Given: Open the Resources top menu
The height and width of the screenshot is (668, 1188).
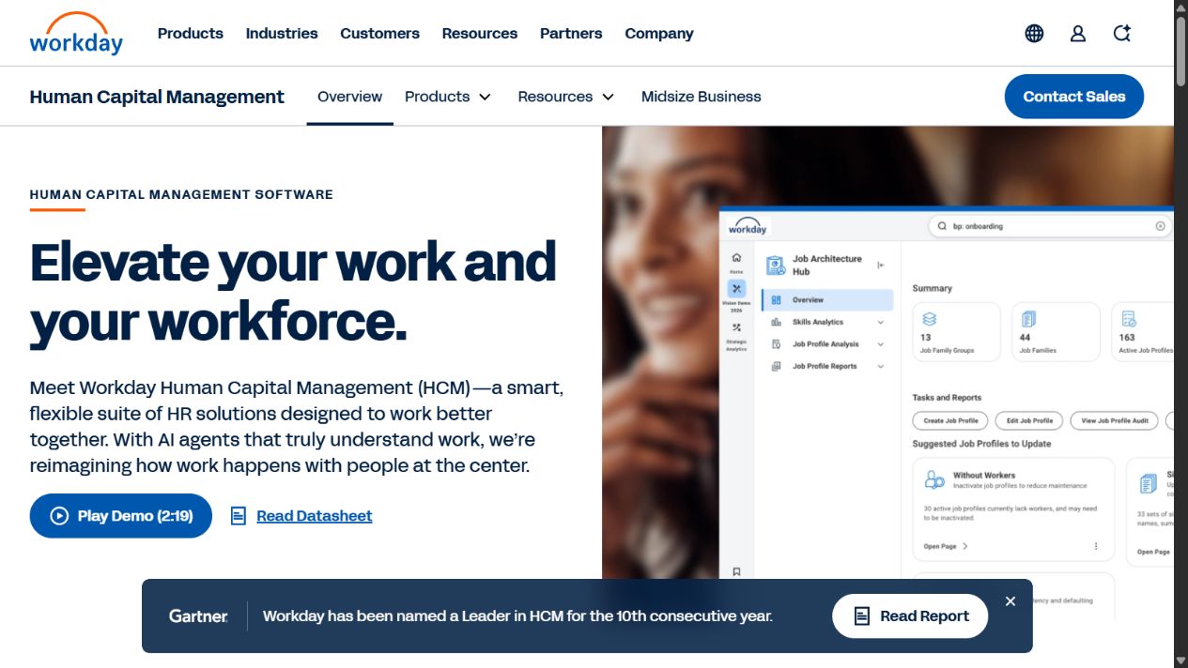Looking at the screenshot, I should 480,34.
